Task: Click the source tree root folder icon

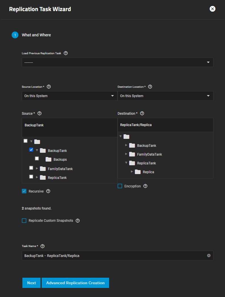Action: (37, 142)
